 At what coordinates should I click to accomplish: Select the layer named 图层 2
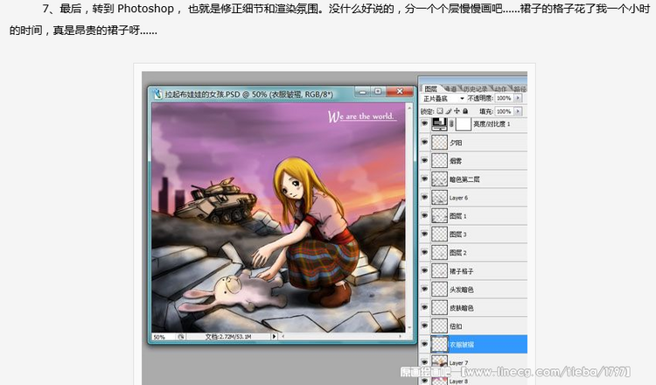point(457,253)
